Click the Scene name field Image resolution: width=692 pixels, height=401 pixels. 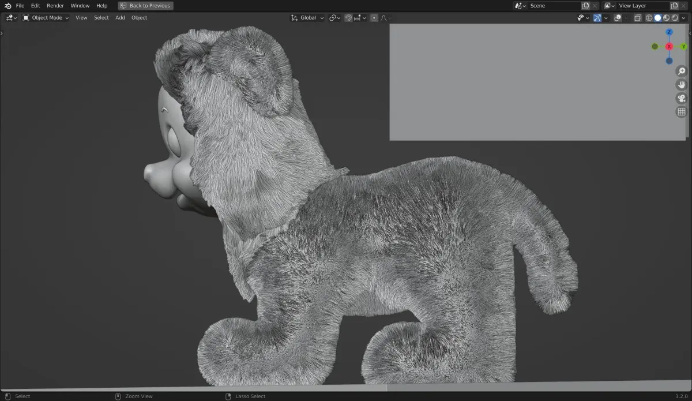(554, 6)
